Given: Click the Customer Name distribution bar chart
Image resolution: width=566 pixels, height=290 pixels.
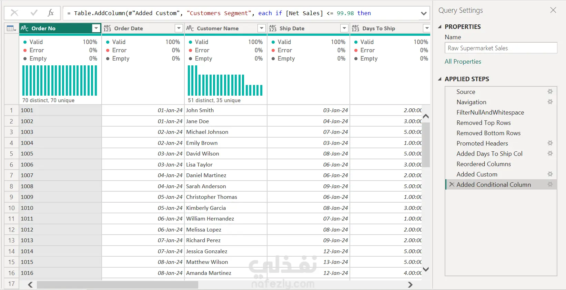Looking at the screenshot, I should 225,80.
